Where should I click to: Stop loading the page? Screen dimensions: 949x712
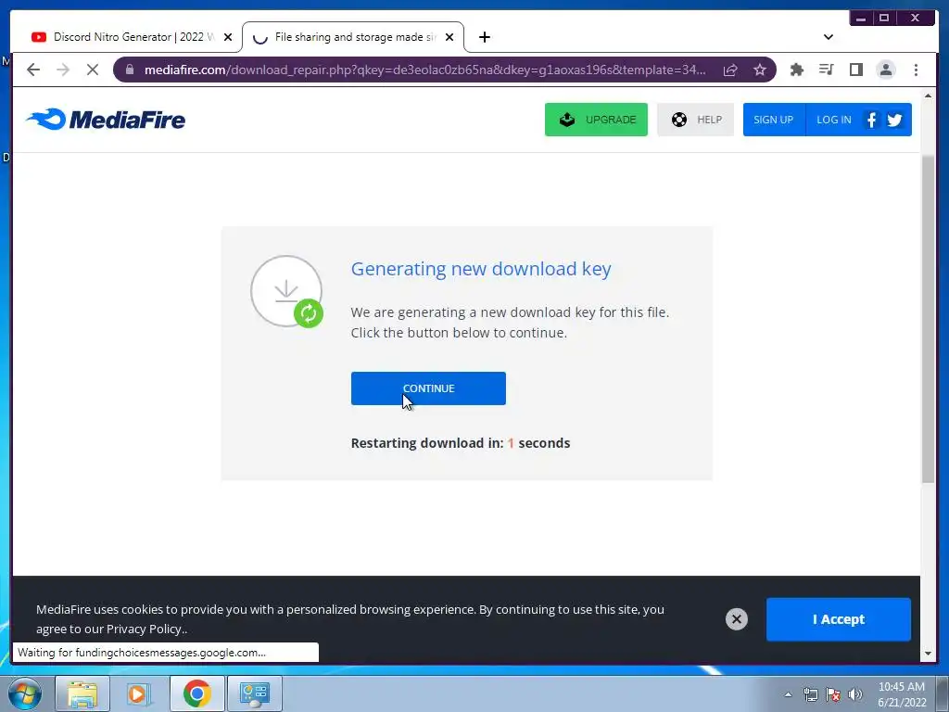[x=92, y=70]
